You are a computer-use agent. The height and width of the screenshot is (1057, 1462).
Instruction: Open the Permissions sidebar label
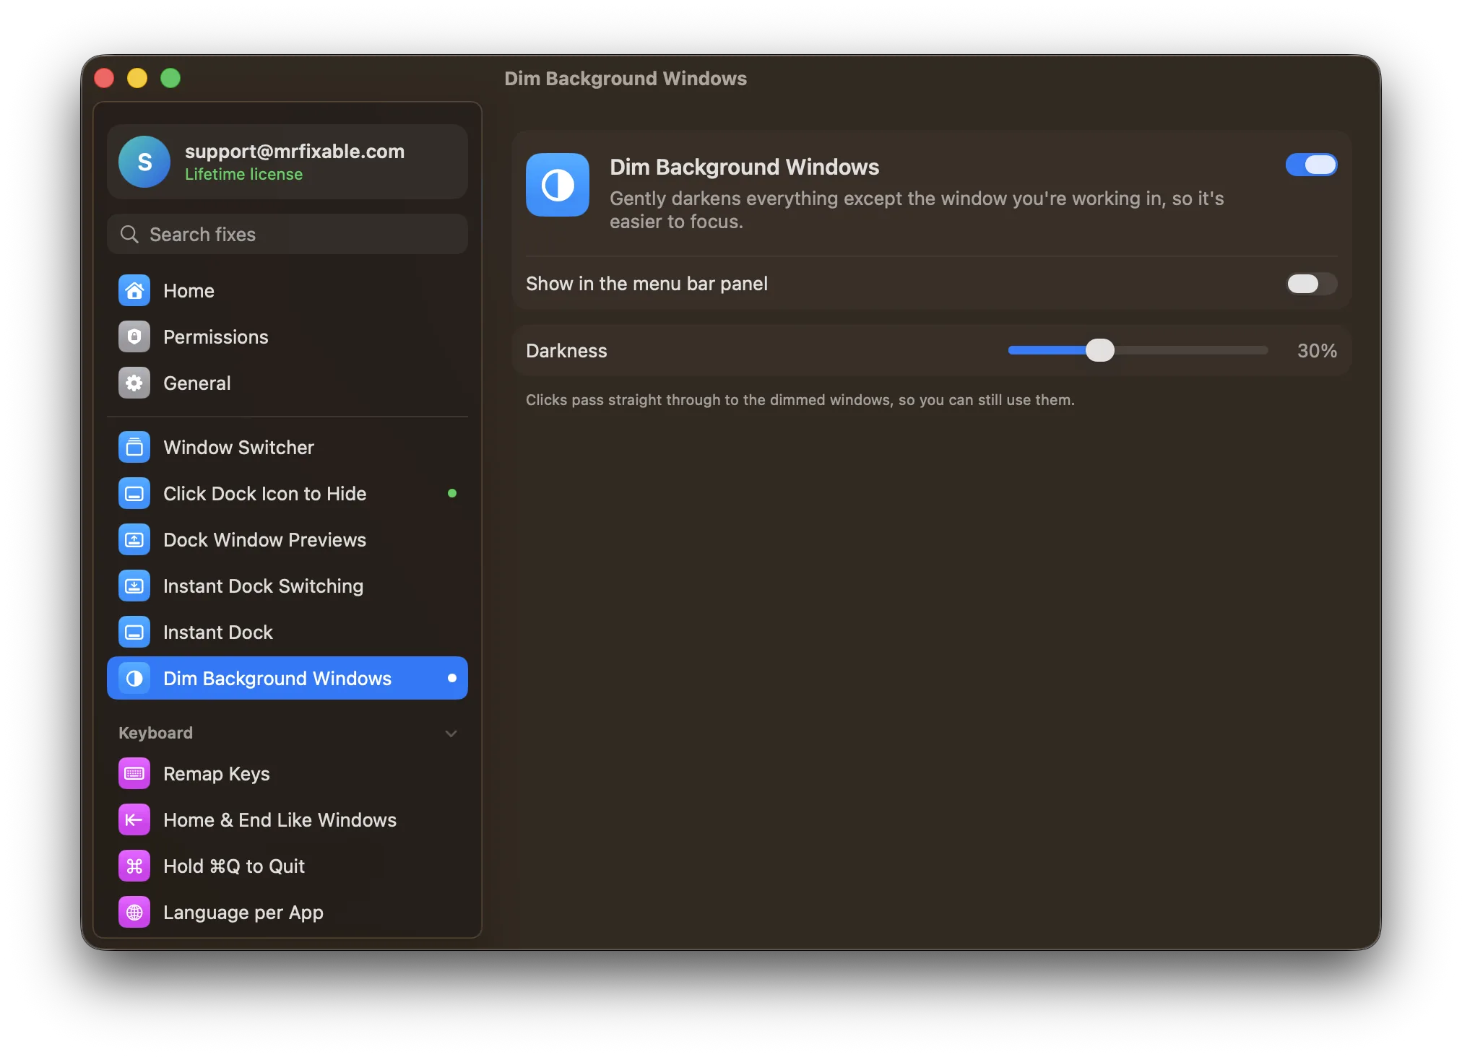tap(215, 337)
